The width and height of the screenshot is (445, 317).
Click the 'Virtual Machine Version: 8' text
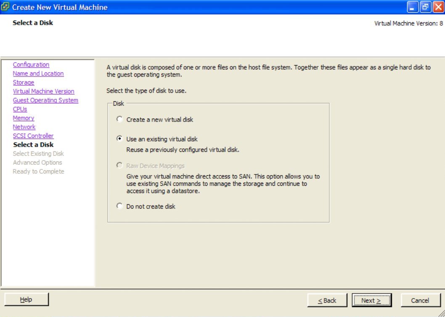tap(408, 24)
